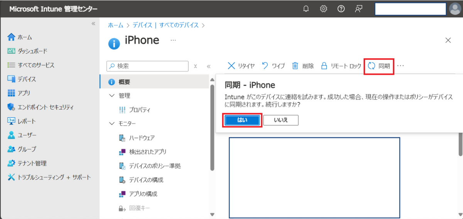
Task: Click the 削除 trash action
Action: click(303, 66)
